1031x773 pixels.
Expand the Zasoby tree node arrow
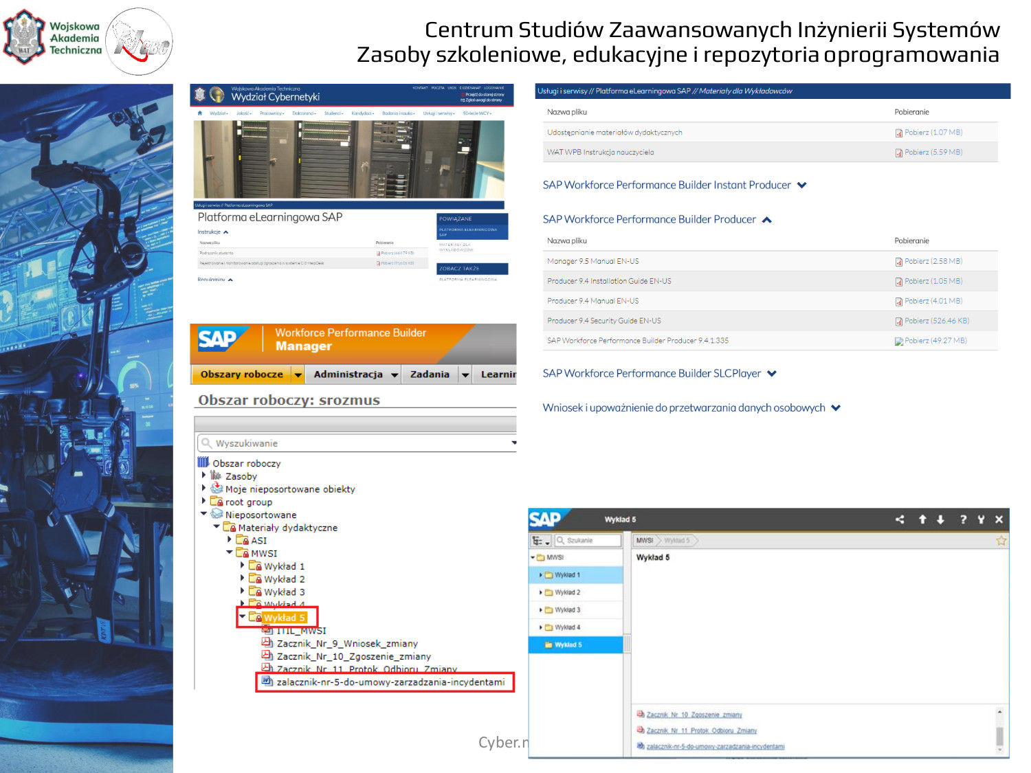[x=204, y=475]
